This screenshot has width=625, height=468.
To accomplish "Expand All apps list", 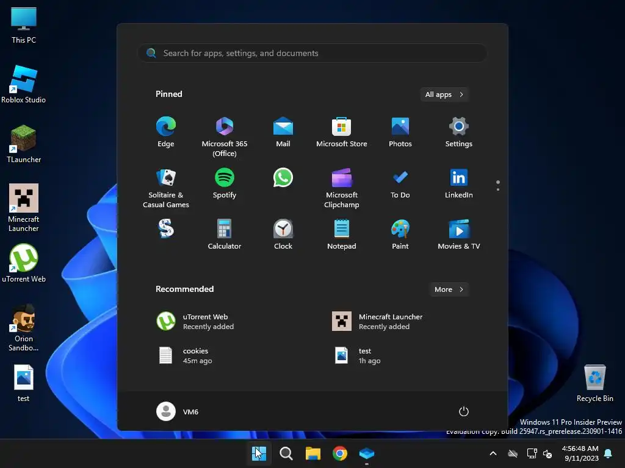I will pos(444,94).
